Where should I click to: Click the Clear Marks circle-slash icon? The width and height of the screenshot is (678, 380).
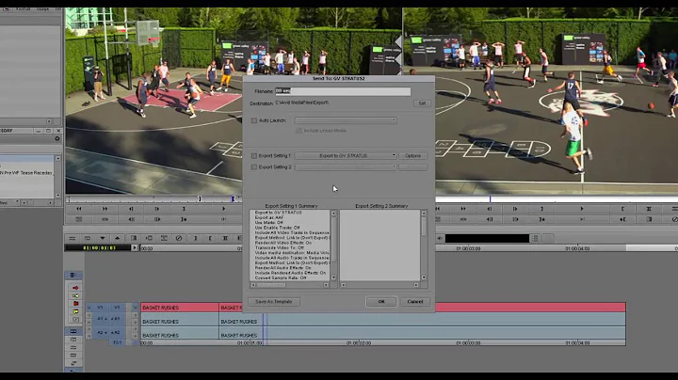[x=179, y=238]
